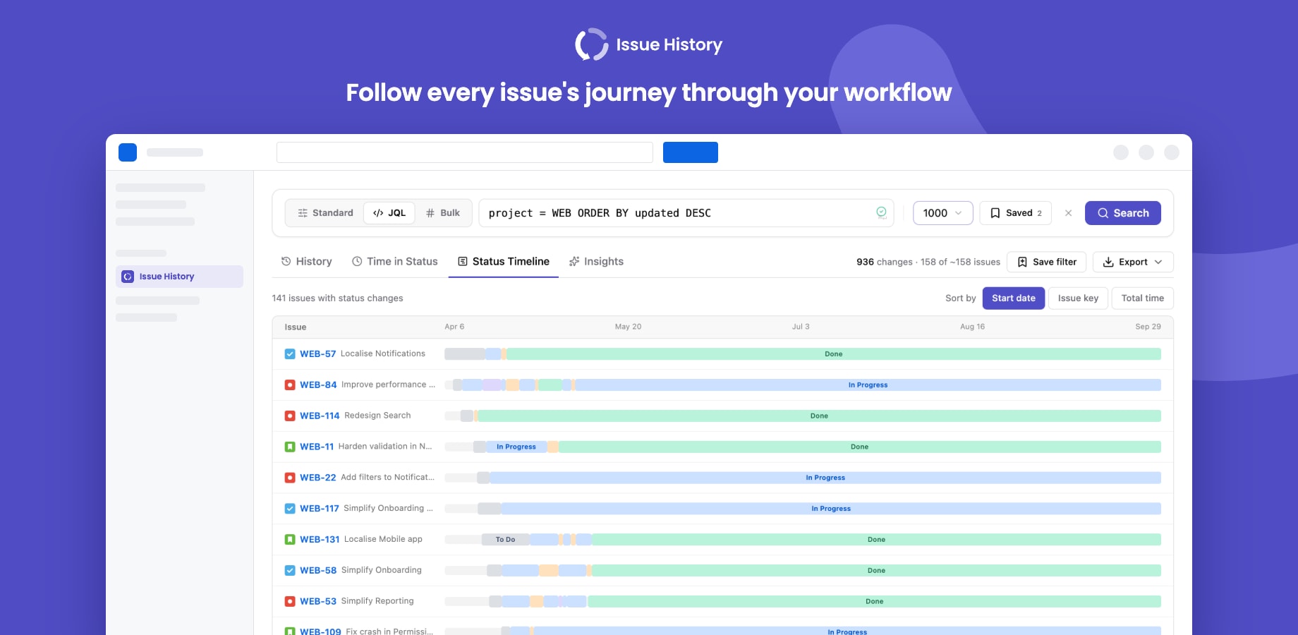
Task: Open issue link WEB-53
Action: (318, 602)
